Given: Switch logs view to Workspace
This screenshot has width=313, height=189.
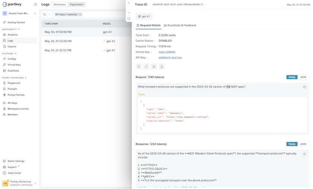Looking at the screenshot, I should point(60,4).
